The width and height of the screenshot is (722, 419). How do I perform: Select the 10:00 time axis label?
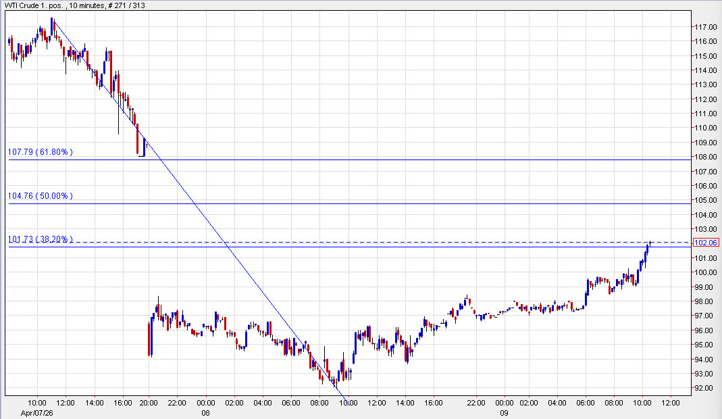click(37, 402)
